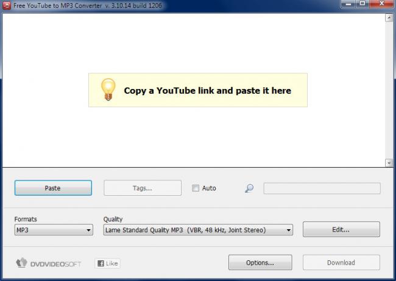Viewport: 396px width, 281px height.
Task: Click the Formats label text
Action: click(x=26, y=219)
